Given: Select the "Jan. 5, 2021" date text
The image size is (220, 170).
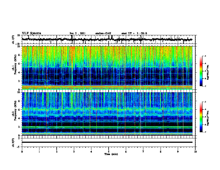Looking at the screenshot, I should [77, 33].
